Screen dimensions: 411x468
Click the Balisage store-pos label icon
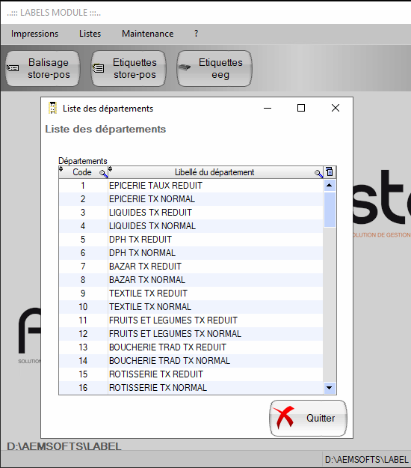point(13,68)
